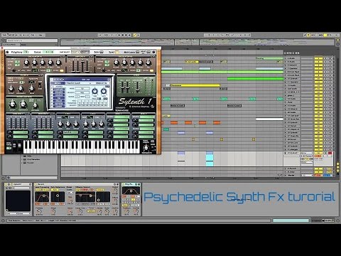Viewport: 341px width, 256px height.
Task: Select the ARPEG tab in Sylenth1's effects list
Action: (x=59, y=87)
